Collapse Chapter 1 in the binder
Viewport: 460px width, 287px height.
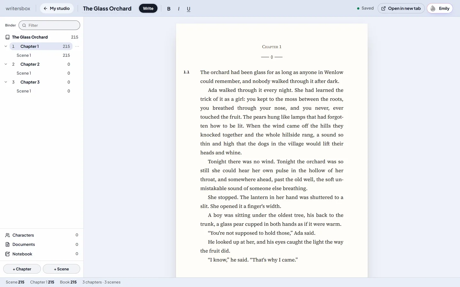point(6,46)
